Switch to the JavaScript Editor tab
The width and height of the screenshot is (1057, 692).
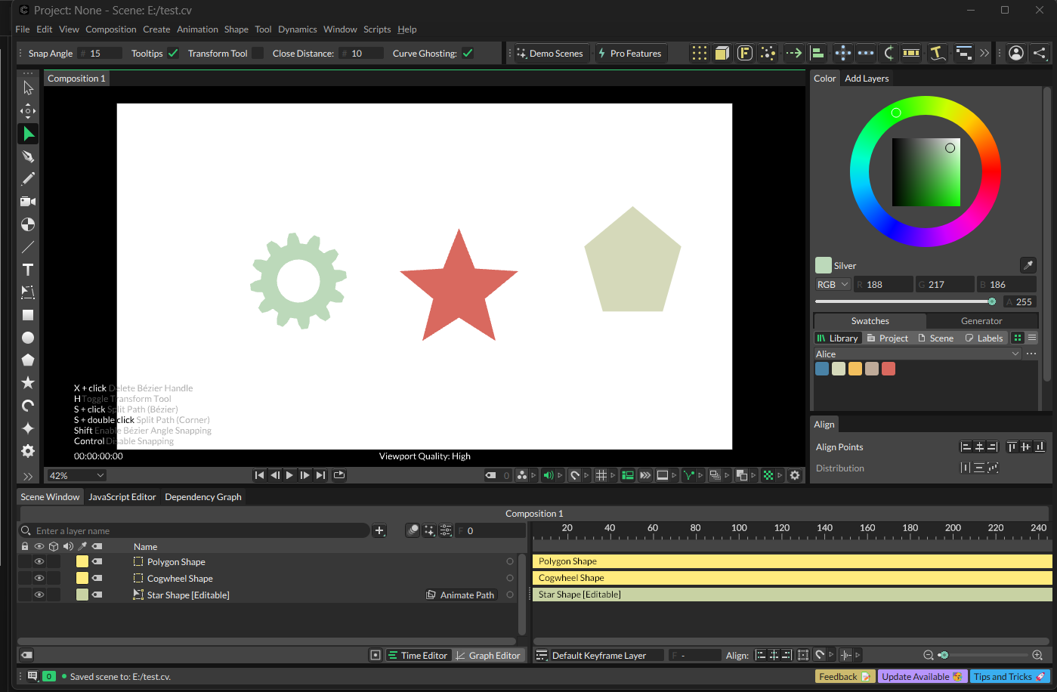click(x=122, y=496)
